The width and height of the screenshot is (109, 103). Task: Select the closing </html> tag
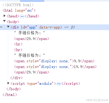click(x=10, y=95)
